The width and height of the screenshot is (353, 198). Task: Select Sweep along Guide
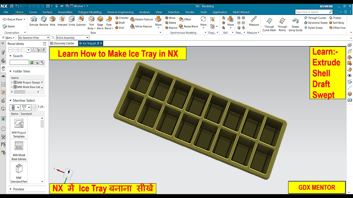(295, 25)
